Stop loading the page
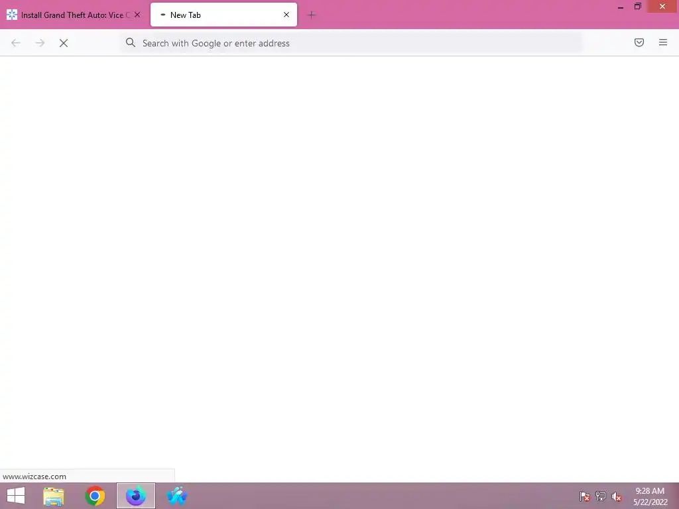 point(64,43)
